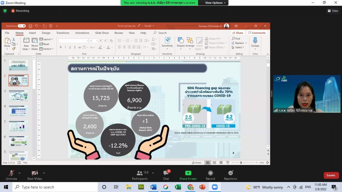Toggle the AutoSave switch
The image size is (342, 192).
point(22,26)
